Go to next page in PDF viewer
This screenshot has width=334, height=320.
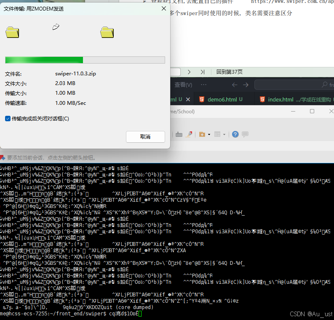(x=189, y=72)
